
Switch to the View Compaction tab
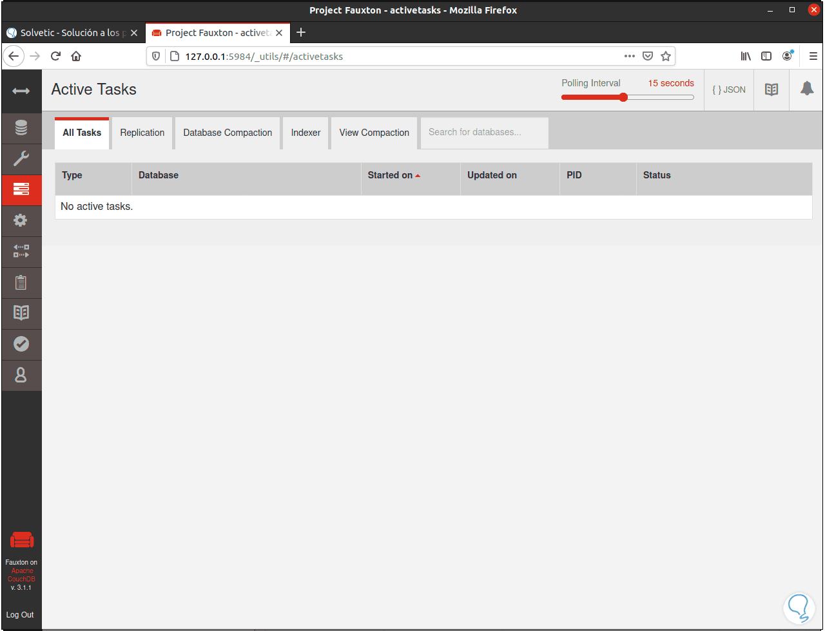(374, 133)
